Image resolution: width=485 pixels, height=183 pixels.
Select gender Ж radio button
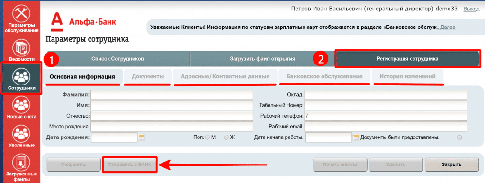(226, 137)
